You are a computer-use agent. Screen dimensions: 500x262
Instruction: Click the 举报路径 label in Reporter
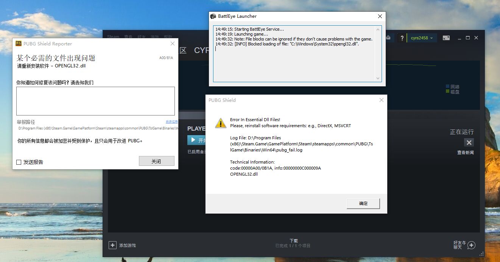pyautogui.click(x=26, y=122)
